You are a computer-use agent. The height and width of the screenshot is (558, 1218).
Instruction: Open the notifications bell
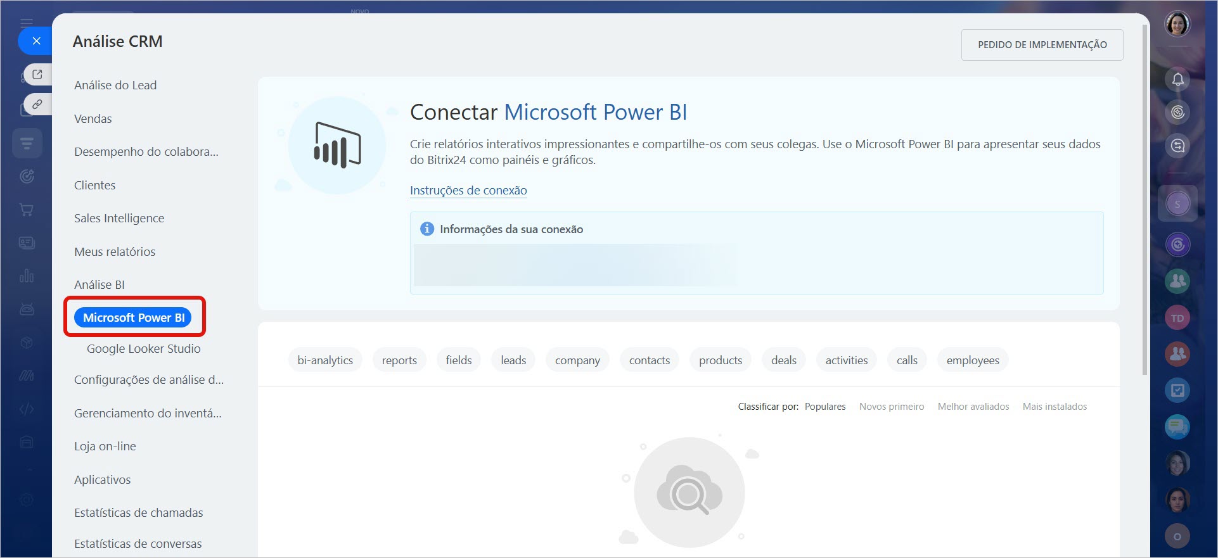click(x=1177, y=79)
